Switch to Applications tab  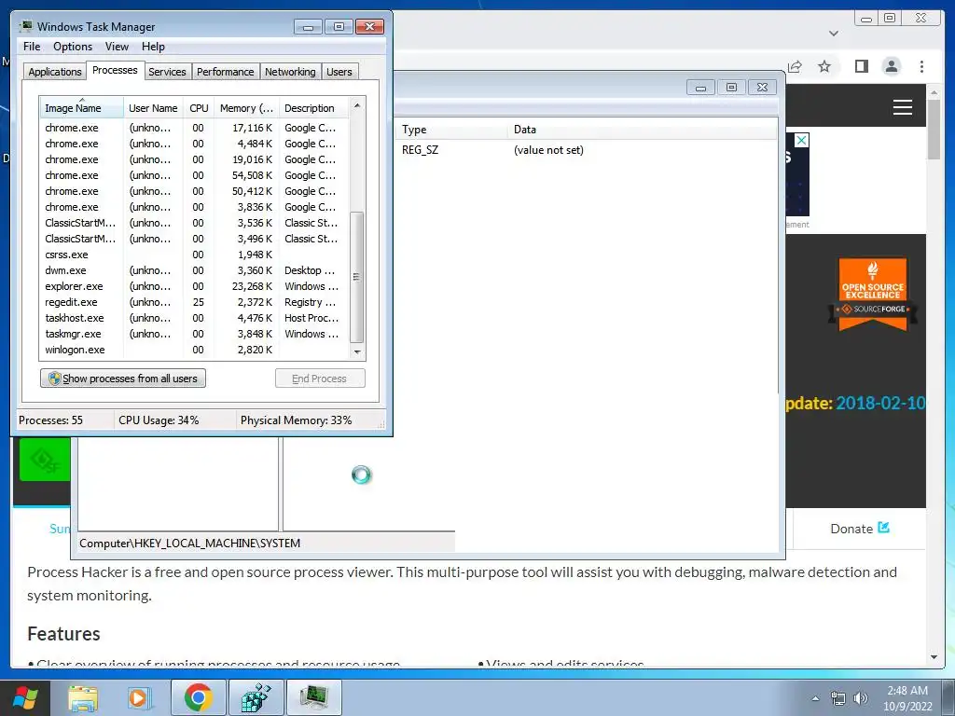[x=55, y=72]
